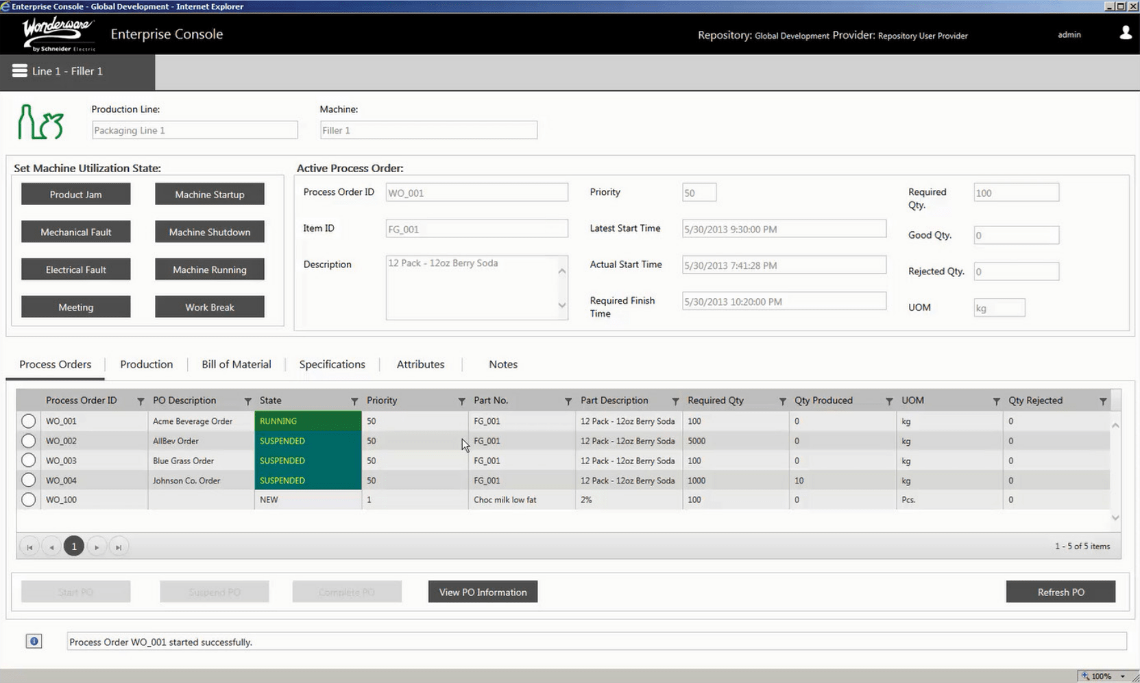
Task: Set machine state to Mechanical Fault
Action: tap(75, 232)
